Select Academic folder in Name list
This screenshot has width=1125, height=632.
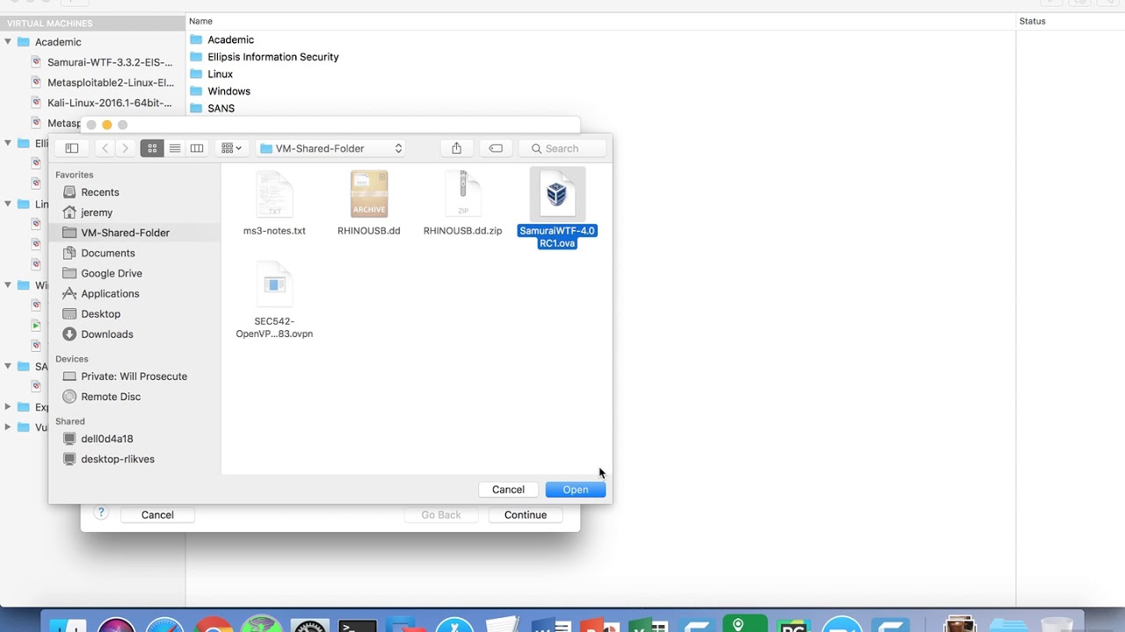click(x=230, y=39)
